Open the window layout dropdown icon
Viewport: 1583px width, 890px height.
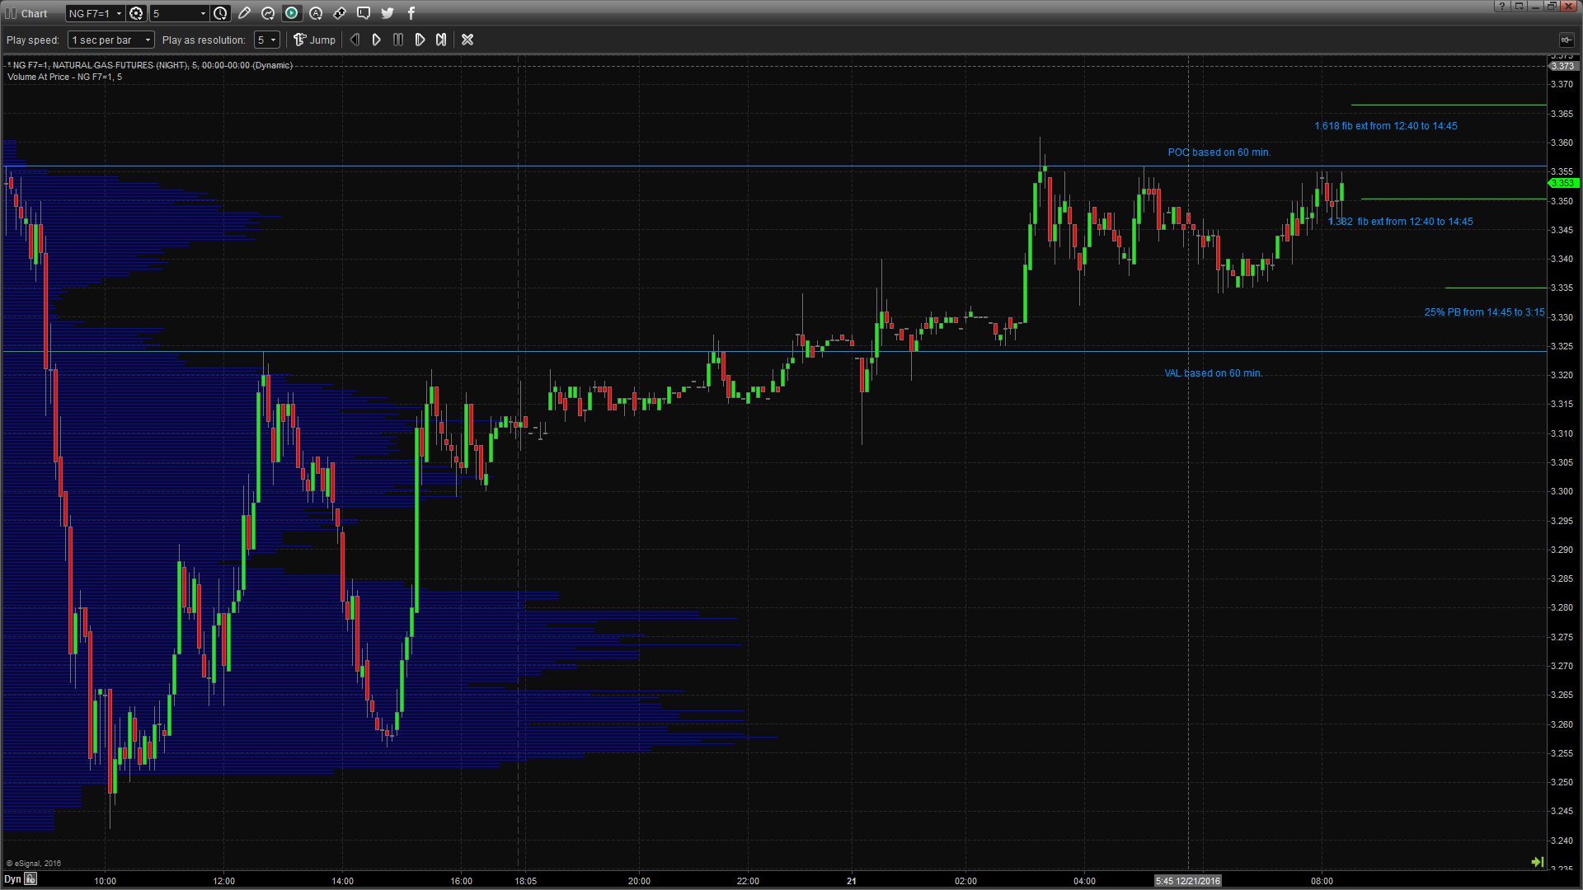[x=1519, y=6]
